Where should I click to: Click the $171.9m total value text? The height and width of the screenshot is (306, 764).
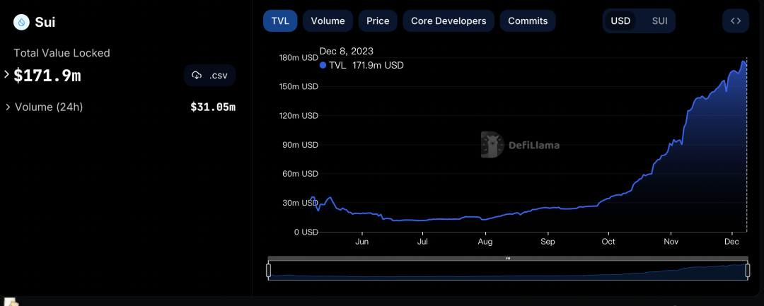click(x=47, y=76)
